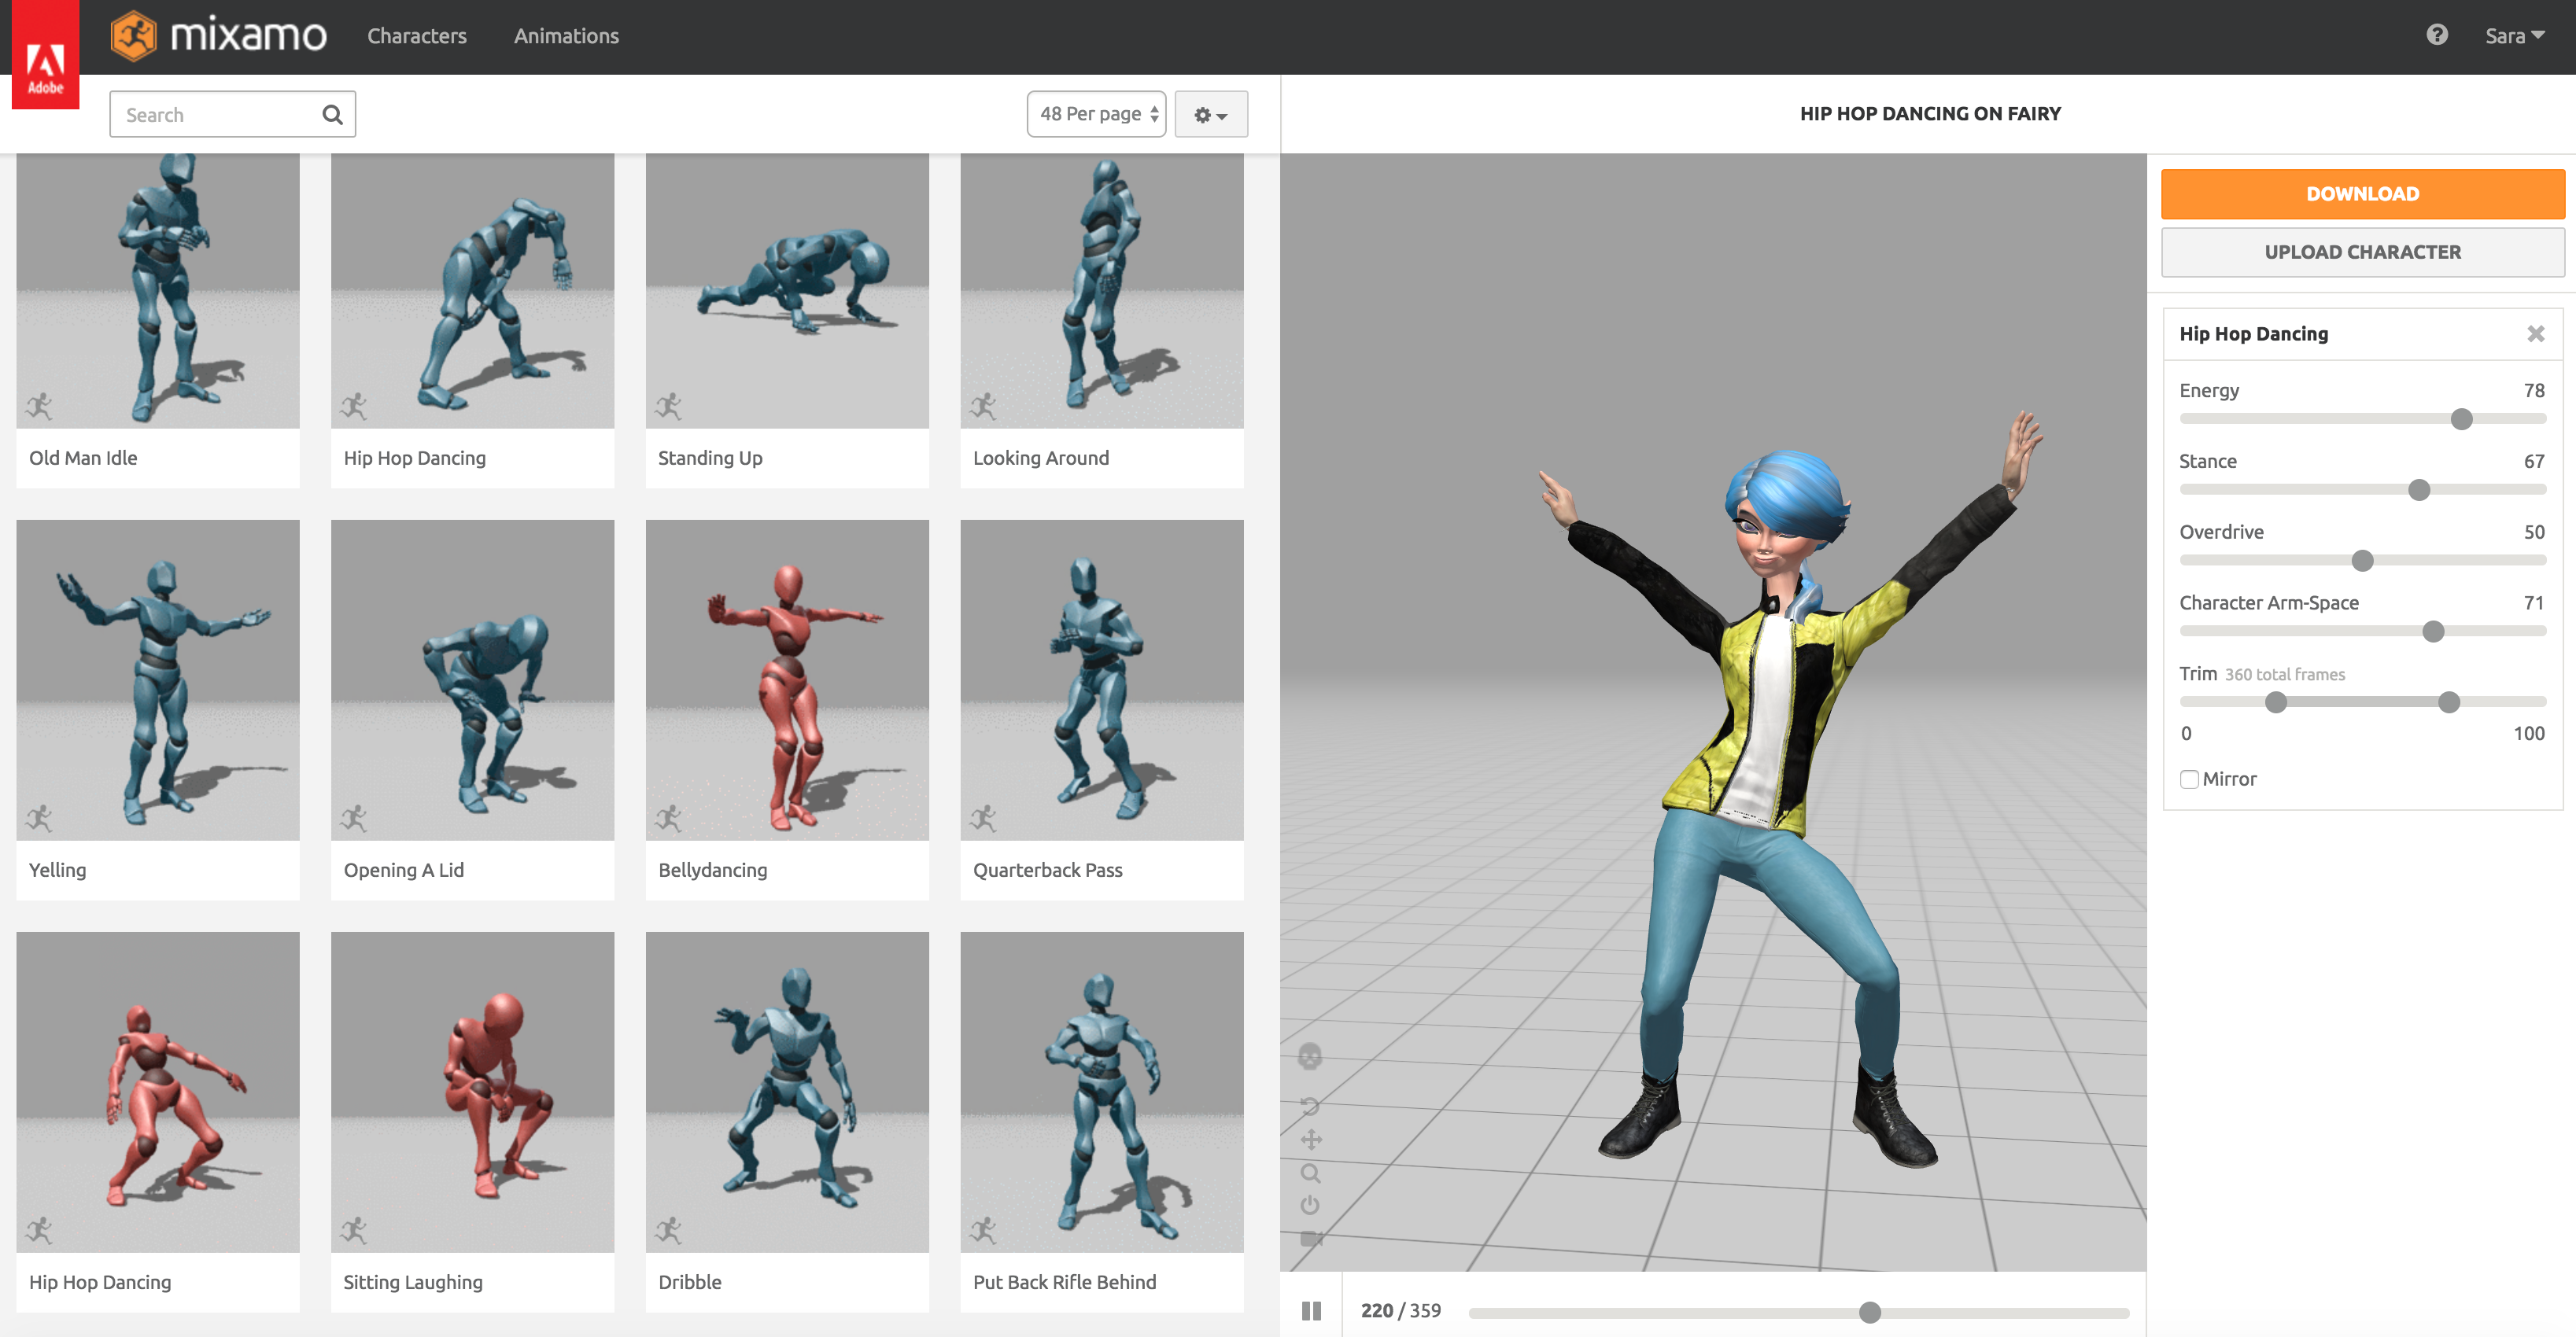Viewport: 2576px width, 1337px height.
Task: Select the Dribble animation thumbnail
Action: click(787, 1092)
